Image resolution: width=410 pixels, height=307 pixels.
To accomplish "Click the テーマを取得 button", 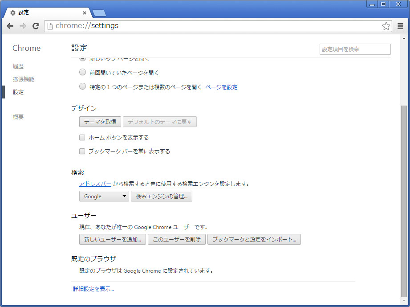I will 100,122.
